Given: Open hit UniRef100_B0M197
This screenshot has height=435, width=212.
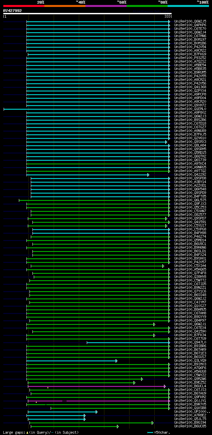Looking at the screenshot, I should (190, 39).
